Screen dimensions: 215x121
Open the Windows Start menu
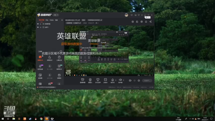pyautogui.click(x=2, y=119)
